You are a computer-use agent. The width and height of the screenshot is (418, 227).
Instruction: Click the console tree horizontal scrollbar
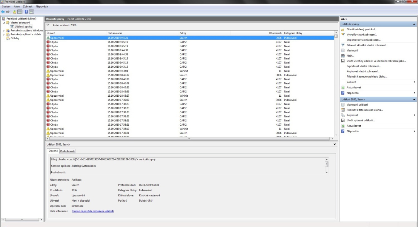[22, 220]
